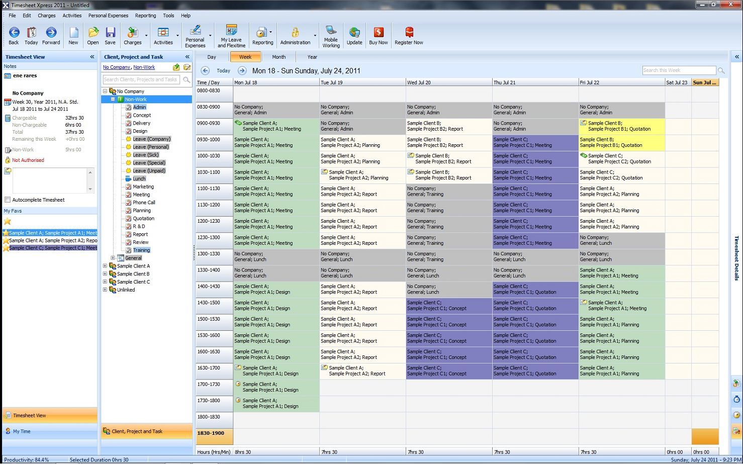Expand the Sample Client A node
743x464 pixels.
105,266
